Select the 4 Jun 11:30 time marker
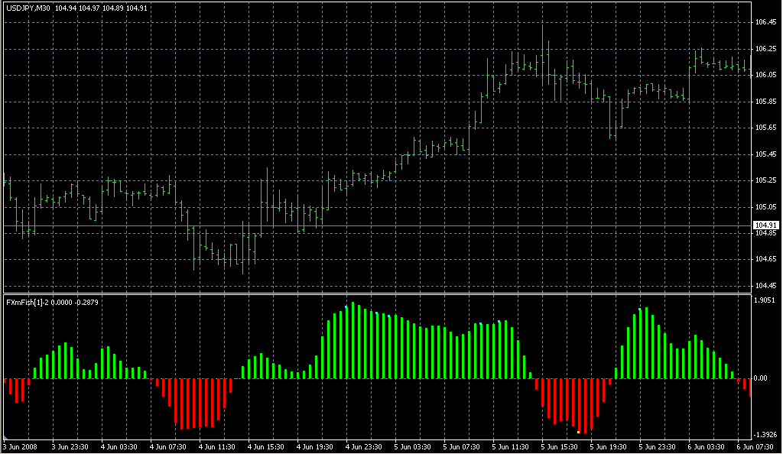Screen dimensions: 783x454 [x=216, y=446]
